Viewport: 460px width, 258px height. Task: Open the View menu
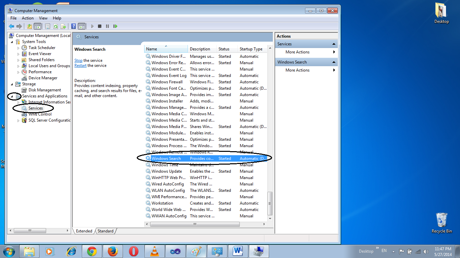pyautogui.click(x=43, y=18)
